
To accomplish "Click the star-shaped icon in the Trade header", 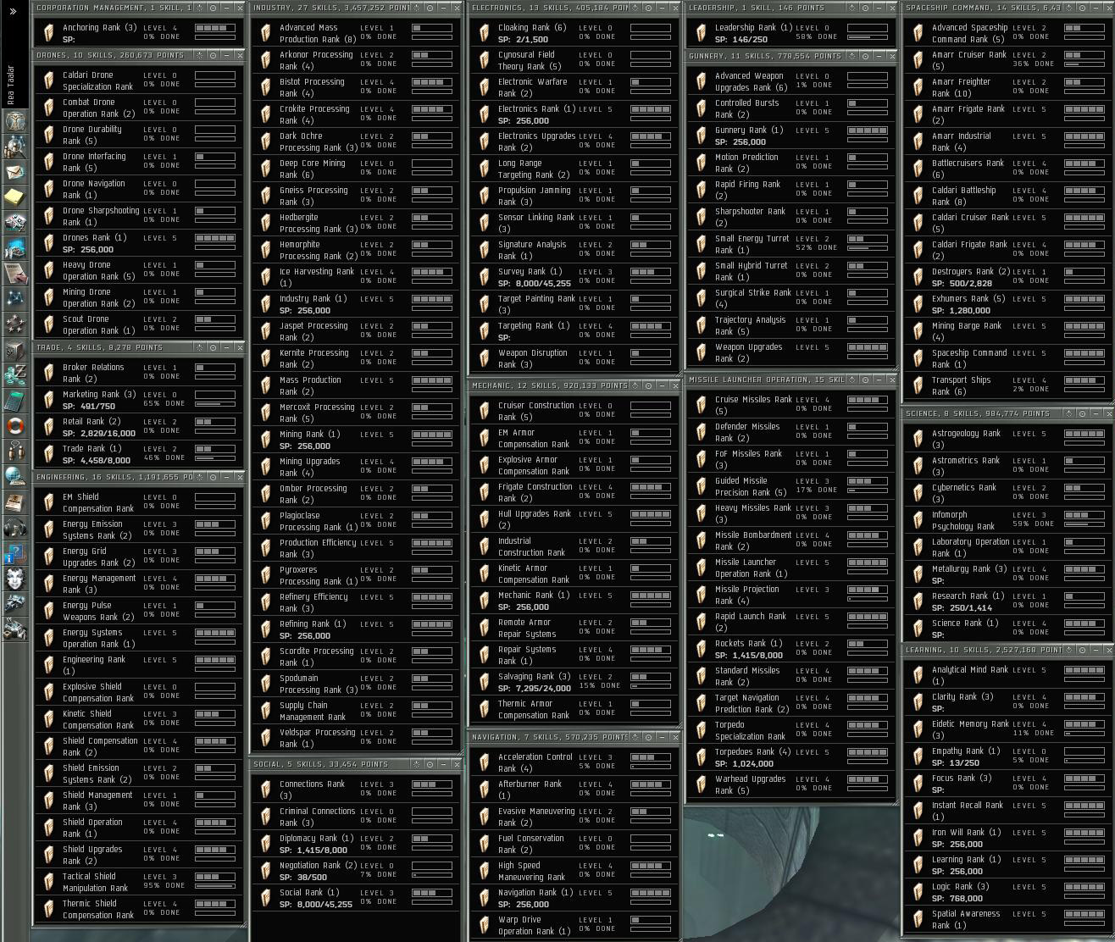I will pyautogui.click(x=200, y=347).
